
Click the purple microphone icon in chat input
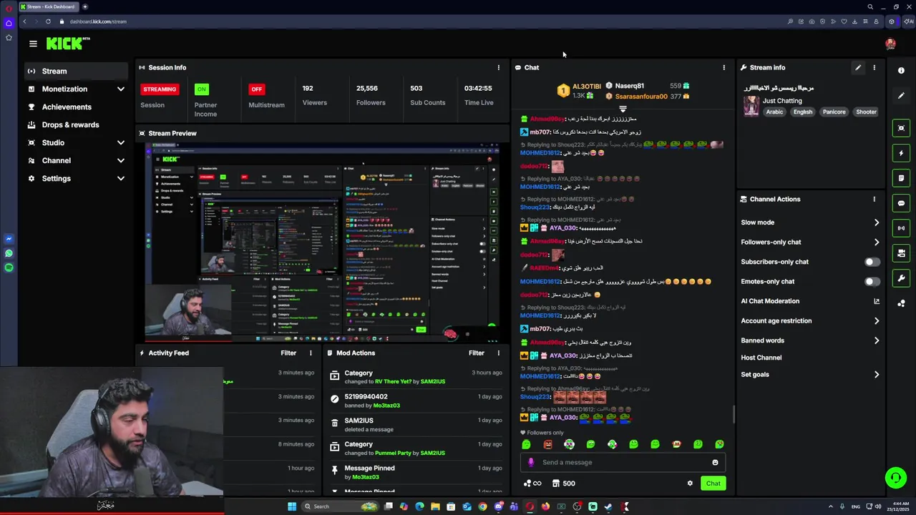click(x=531, y=462)
